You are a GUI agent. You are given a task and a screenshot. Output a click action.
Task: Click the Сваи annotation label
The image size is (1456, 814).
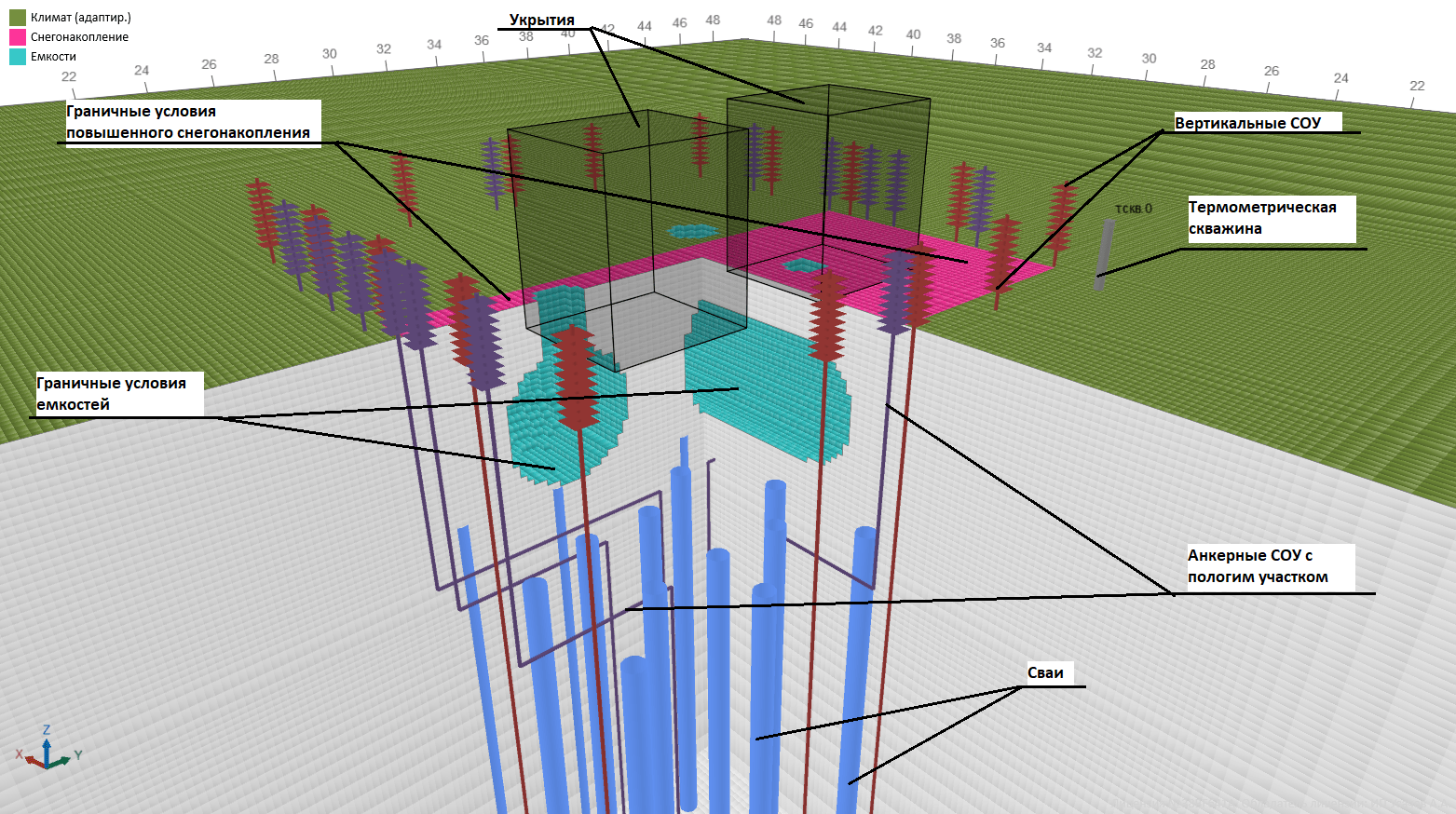[x=1046, y=673]
